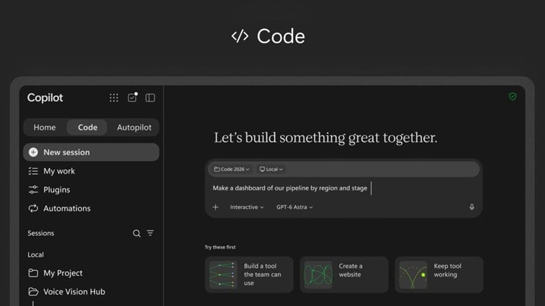Click the Build a tool thumbnail graphic
This screenshot has height=306, width=545.
click(223, 275)
